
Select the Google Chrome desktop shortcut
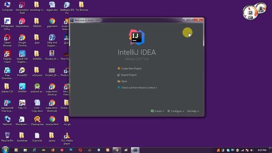coord(22,40)
